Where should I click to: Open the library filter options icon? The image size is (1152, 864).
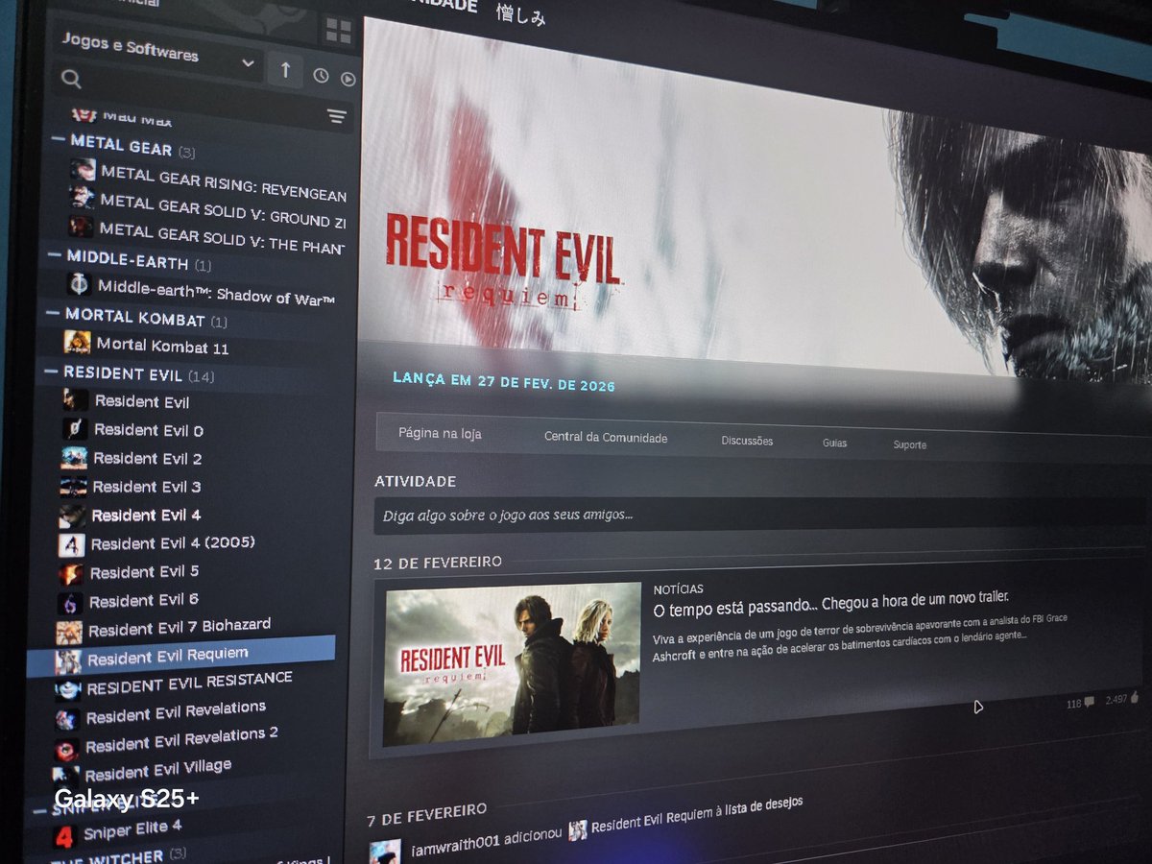coord(336,116)
